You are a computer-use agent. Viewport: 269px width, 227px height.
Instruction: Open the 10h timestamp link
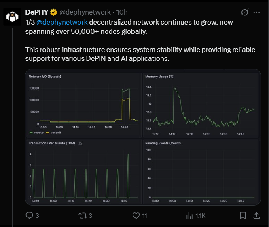coord(122,12)
